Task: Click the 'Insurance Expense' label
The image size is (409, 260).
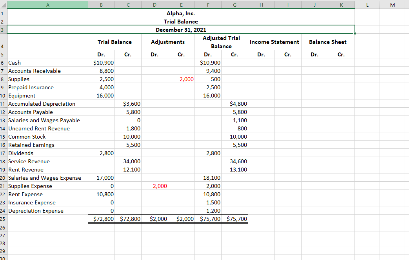Action: click(32, 202)
